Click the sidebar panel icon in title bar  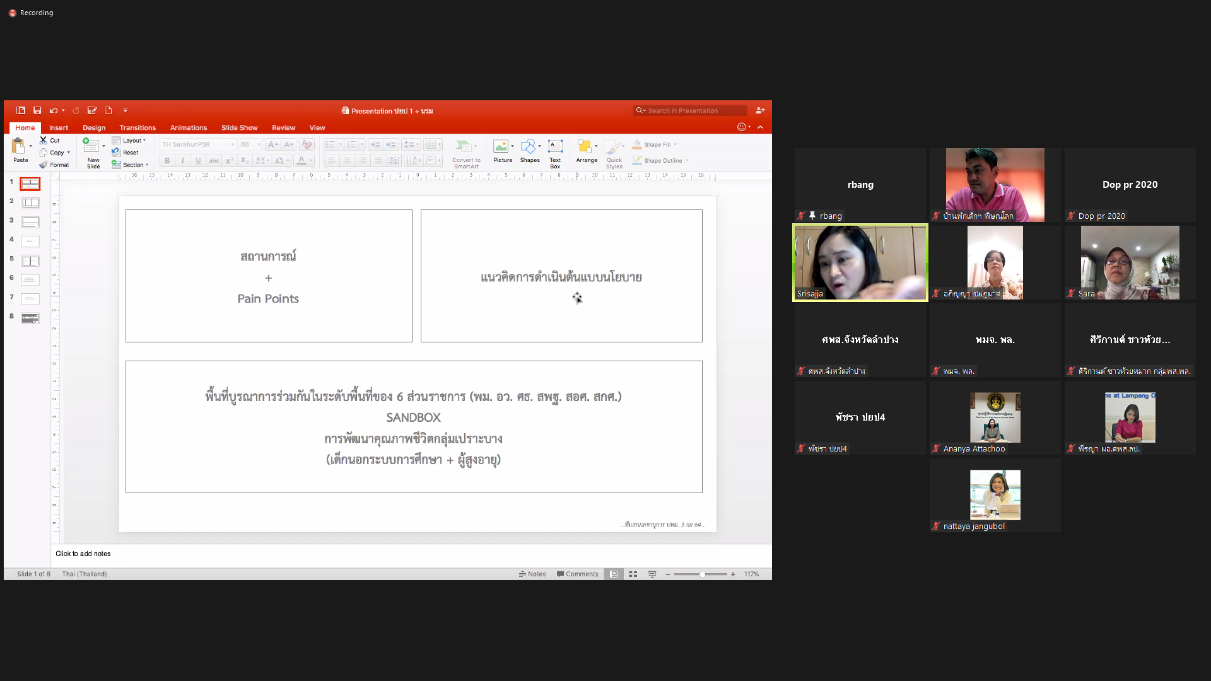(x=21, y=110)
